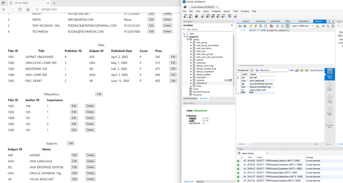The width and height of the screenshot is (343, 183).
Task: Click the Commit checkmark icon
Action: pos(277,26)
